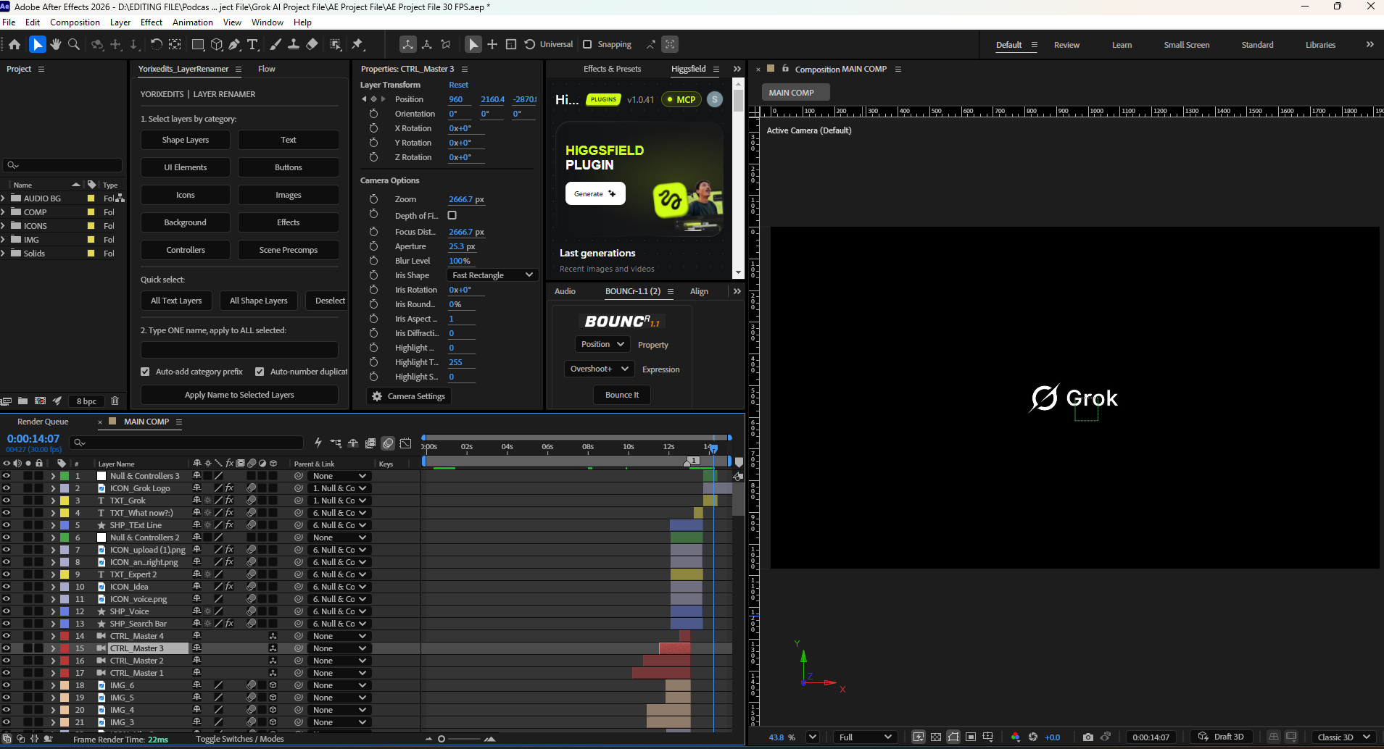Select the Zoom magnifier tool
Image resolution: width=1384 pixels, height=749 pixels.
[74, 44]
